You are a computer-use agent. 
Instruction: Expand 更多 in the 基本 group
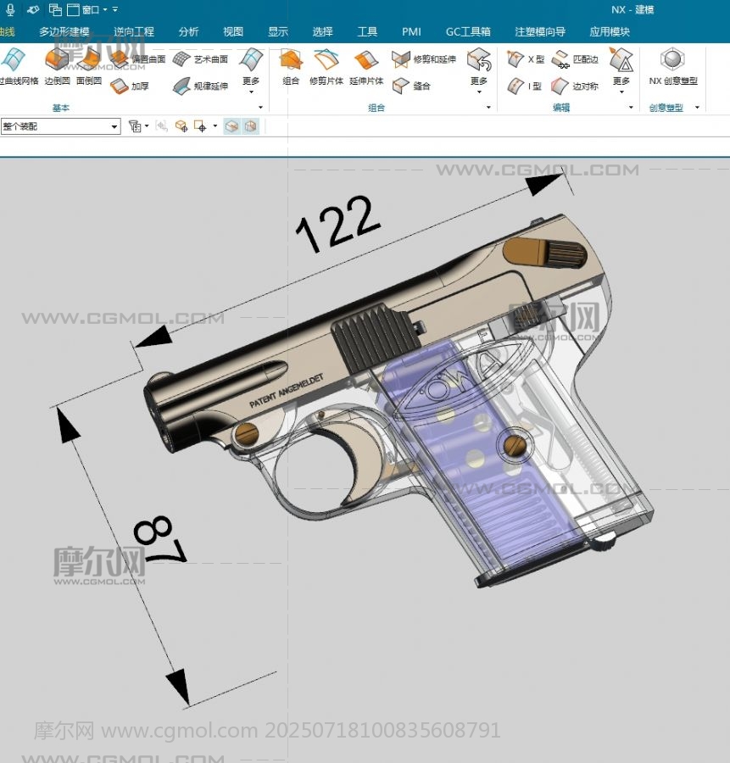click(x=251, y=70)
